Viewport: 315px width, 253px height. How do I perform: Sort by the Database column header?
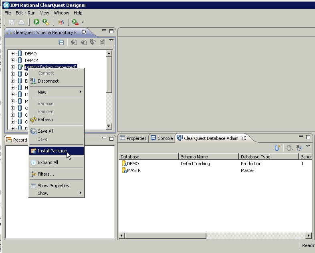pyautogui.click(x=148, y=157)
